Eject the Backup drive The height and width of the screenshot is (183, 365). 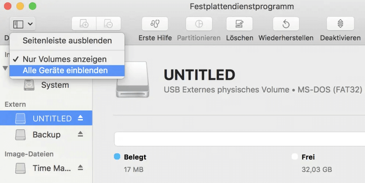point(80,134)
